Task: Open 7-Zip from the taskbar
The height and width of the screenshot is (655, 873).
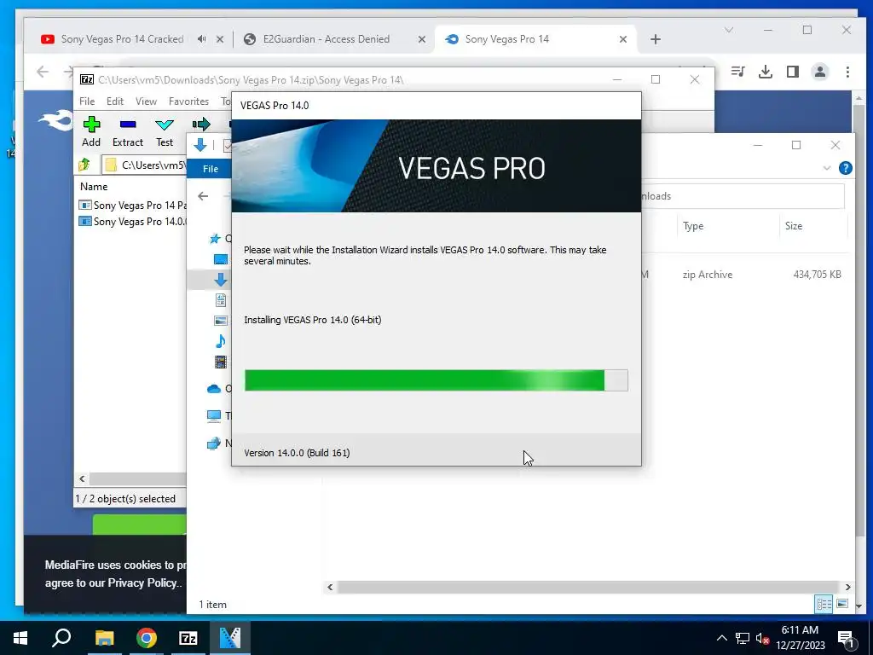Action: (188, 638)
